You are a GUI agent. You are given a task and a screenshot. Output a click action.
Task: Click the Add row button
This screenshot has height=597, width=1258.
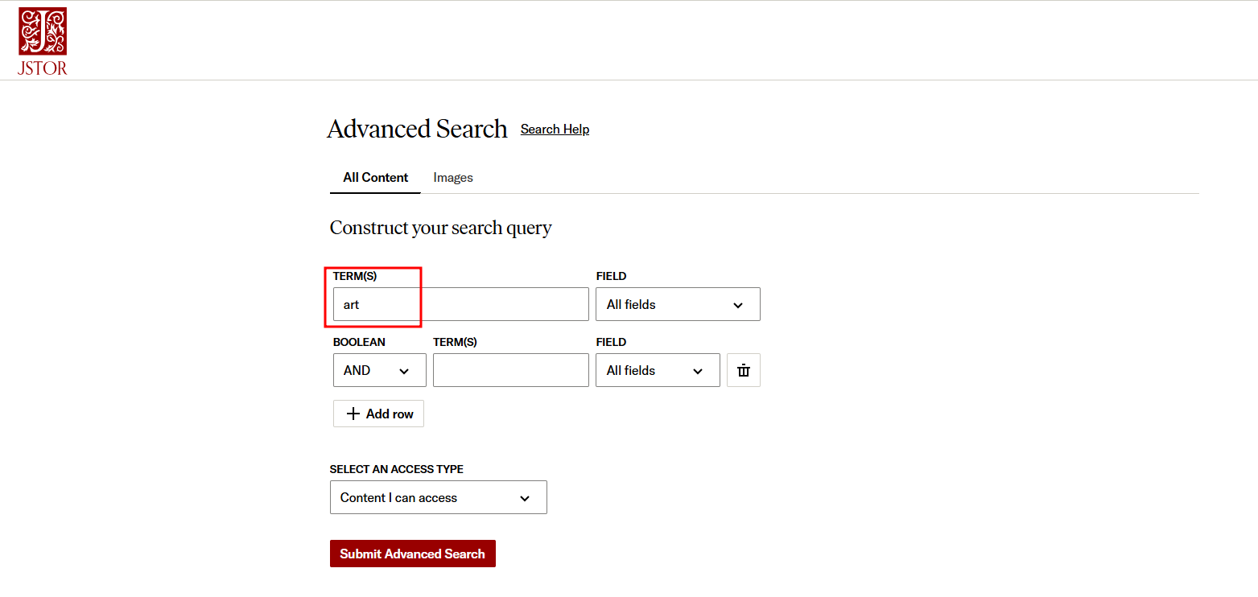tap(378, 414)
